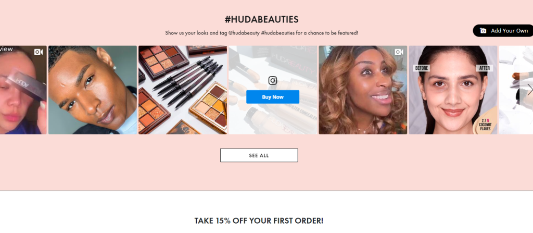Screen dimensions: 533x233
Task: Click the Add Your Own button
Action: coord(503,31)
